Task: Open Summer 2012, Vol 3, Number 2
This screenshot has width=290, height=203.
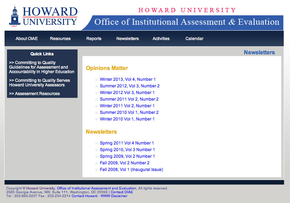Action: pos(130,86)
